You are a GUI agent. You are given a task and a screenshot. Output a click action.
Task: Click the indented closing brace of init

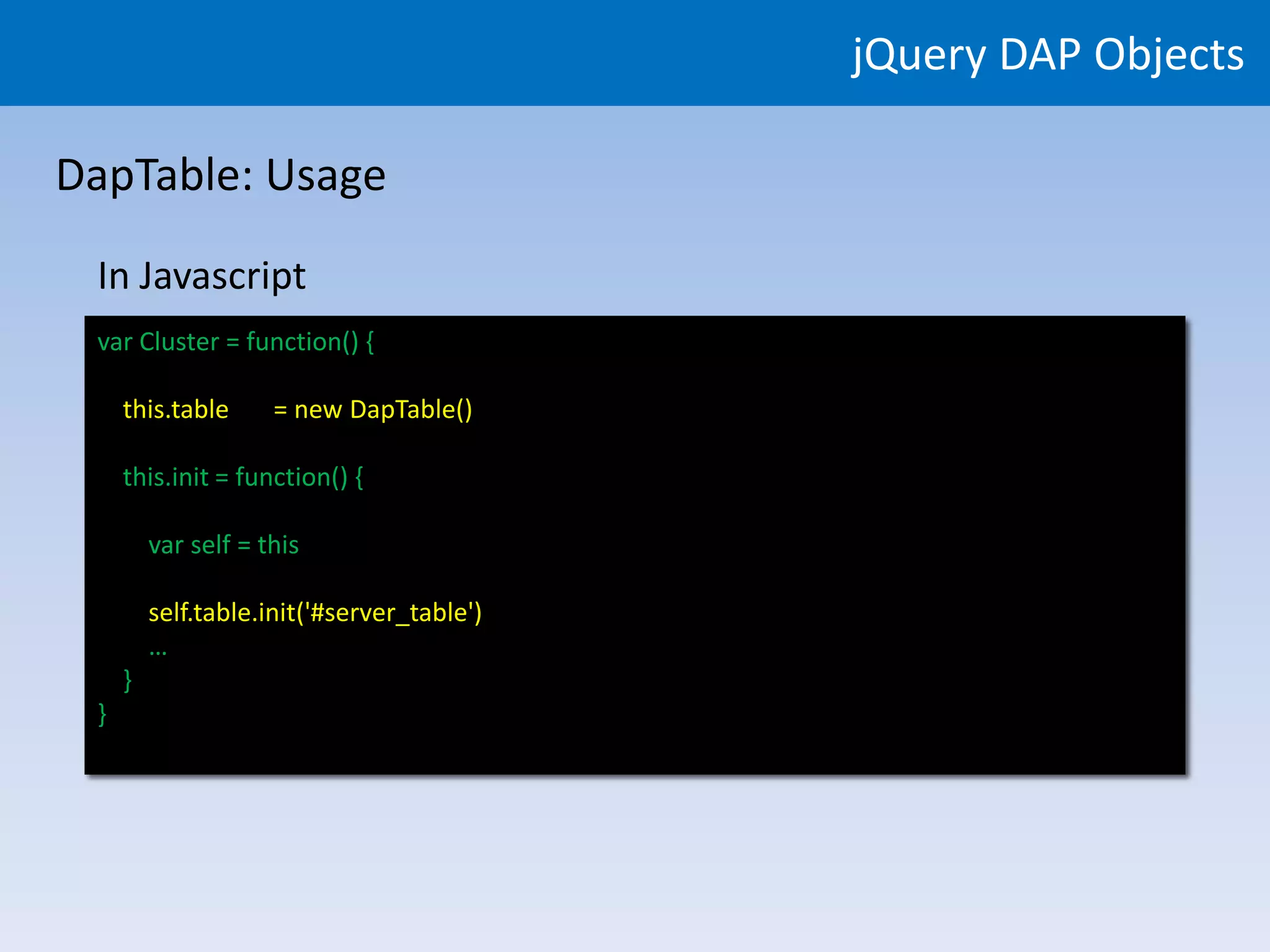pos(128,681)
